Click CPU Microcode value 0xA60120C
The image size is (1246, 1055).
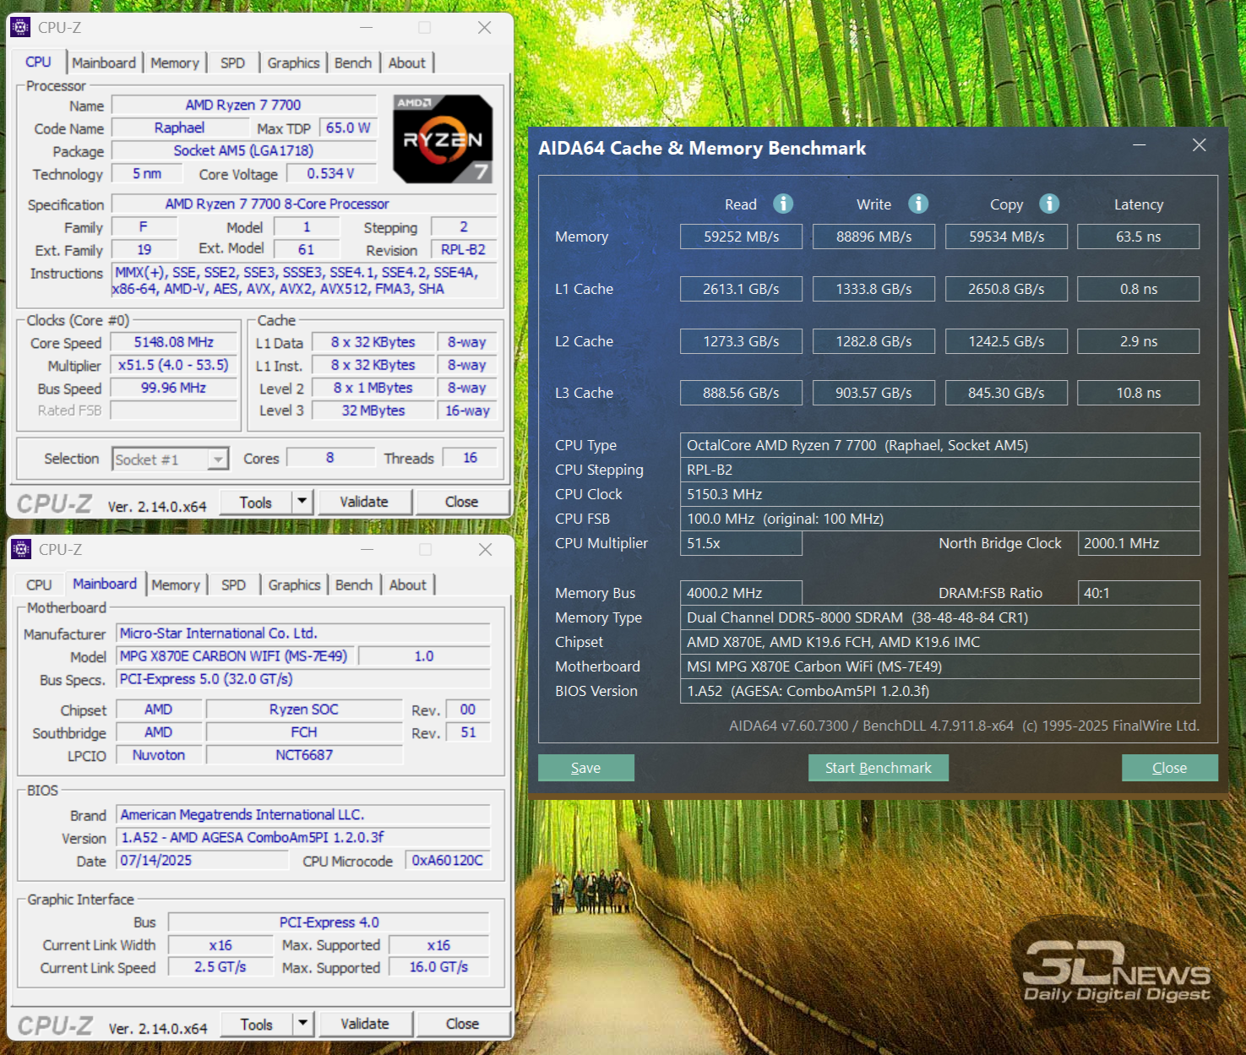click(x=448, y=861)
